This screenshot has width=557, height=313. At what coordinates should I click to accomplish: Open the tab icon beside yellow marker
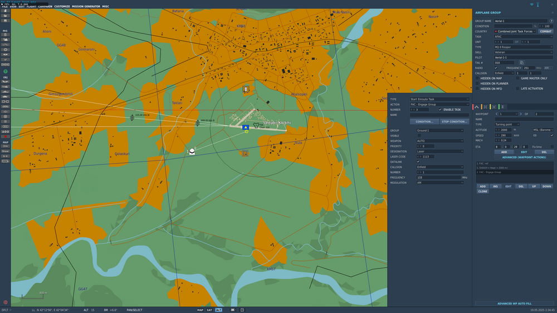[494, 107]
